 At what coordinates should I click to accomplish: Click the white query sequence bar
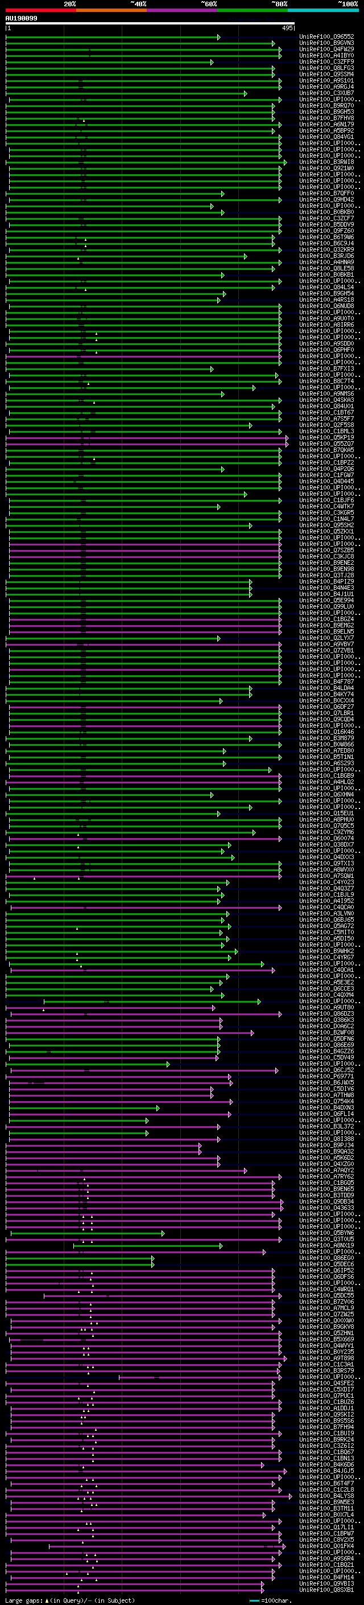click(150, 24)
